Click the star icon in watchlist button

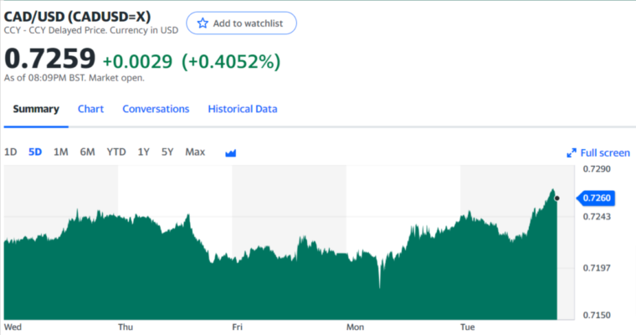click(x=203, y=23)
